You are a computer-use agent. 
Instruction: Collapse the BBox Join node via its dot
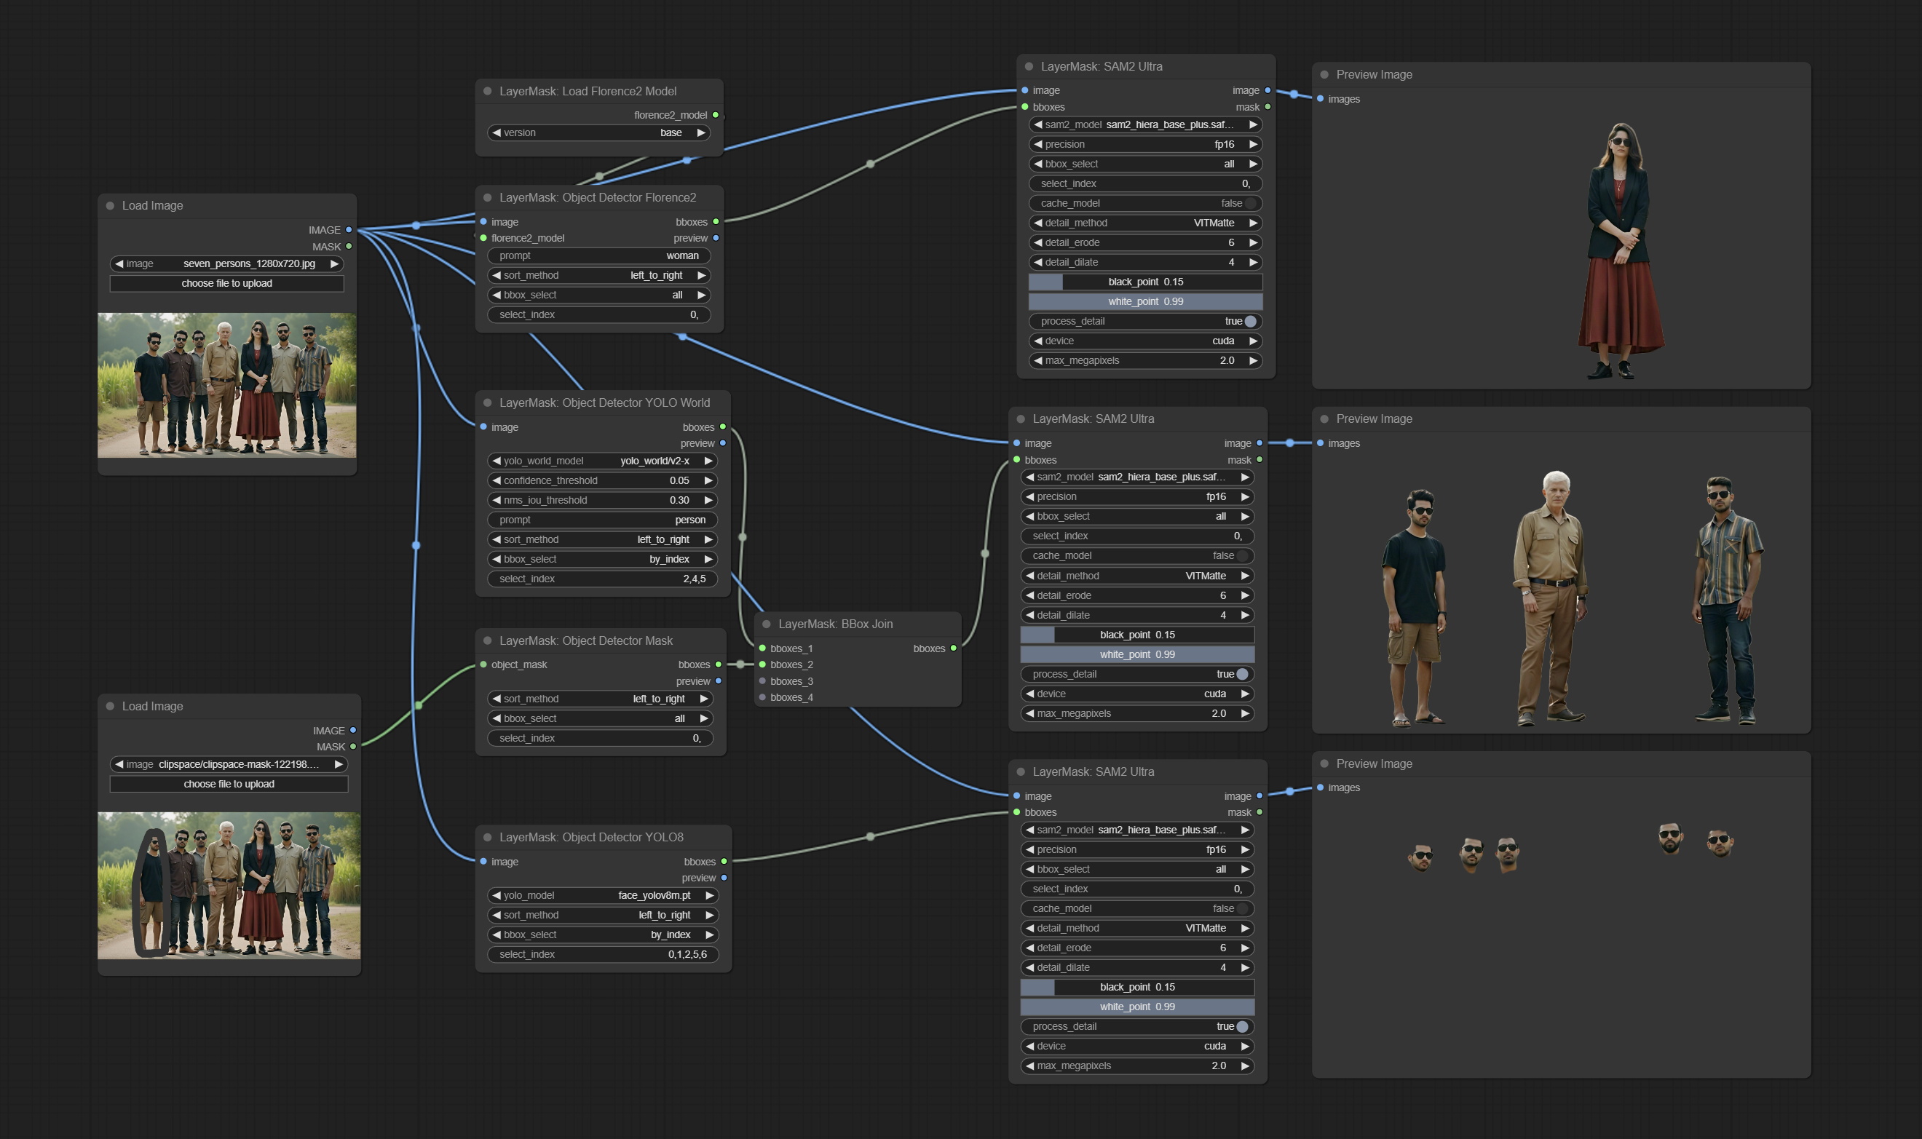(766, 624)
